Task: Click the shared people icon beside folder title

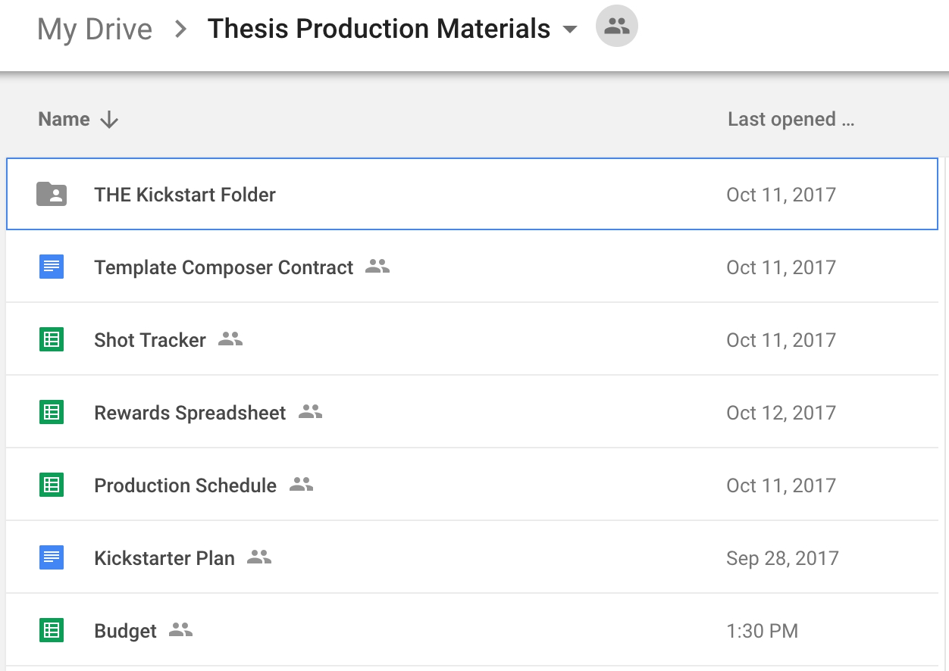Action: pyautogui.click(x=617, y=27)
